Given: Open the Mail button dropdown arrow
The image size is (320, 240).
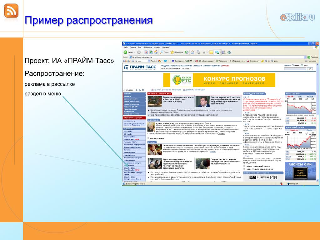Looking at the screenshot, I should [195, 52].
